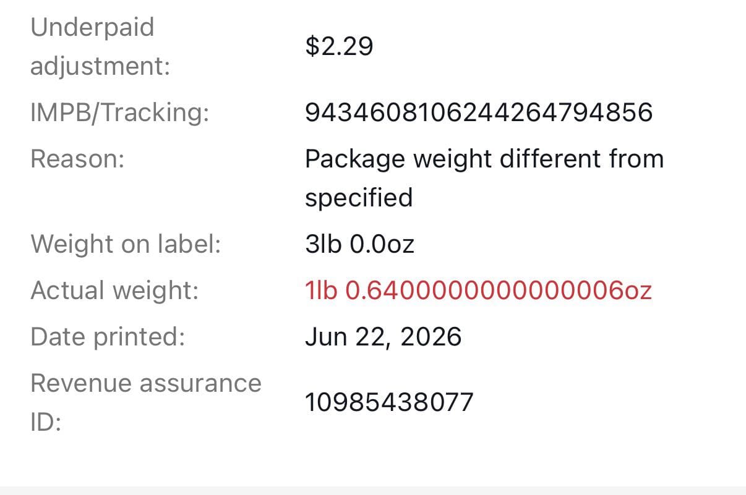Screen dimensions: 746x495
Task: Select the 'Package weight different from' text
Action: (x=484, y=160)
